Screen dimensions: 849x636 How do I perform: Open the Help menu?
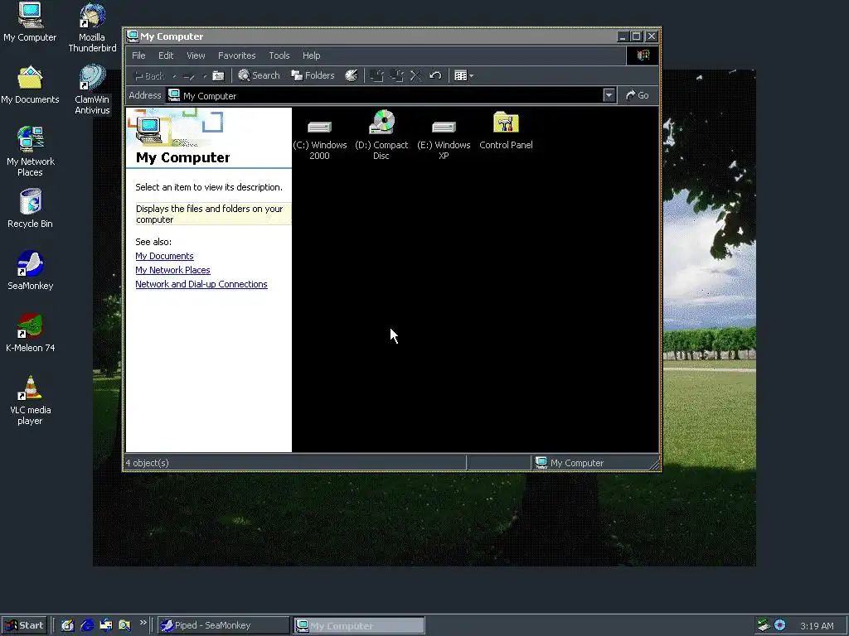click(312, 55)
